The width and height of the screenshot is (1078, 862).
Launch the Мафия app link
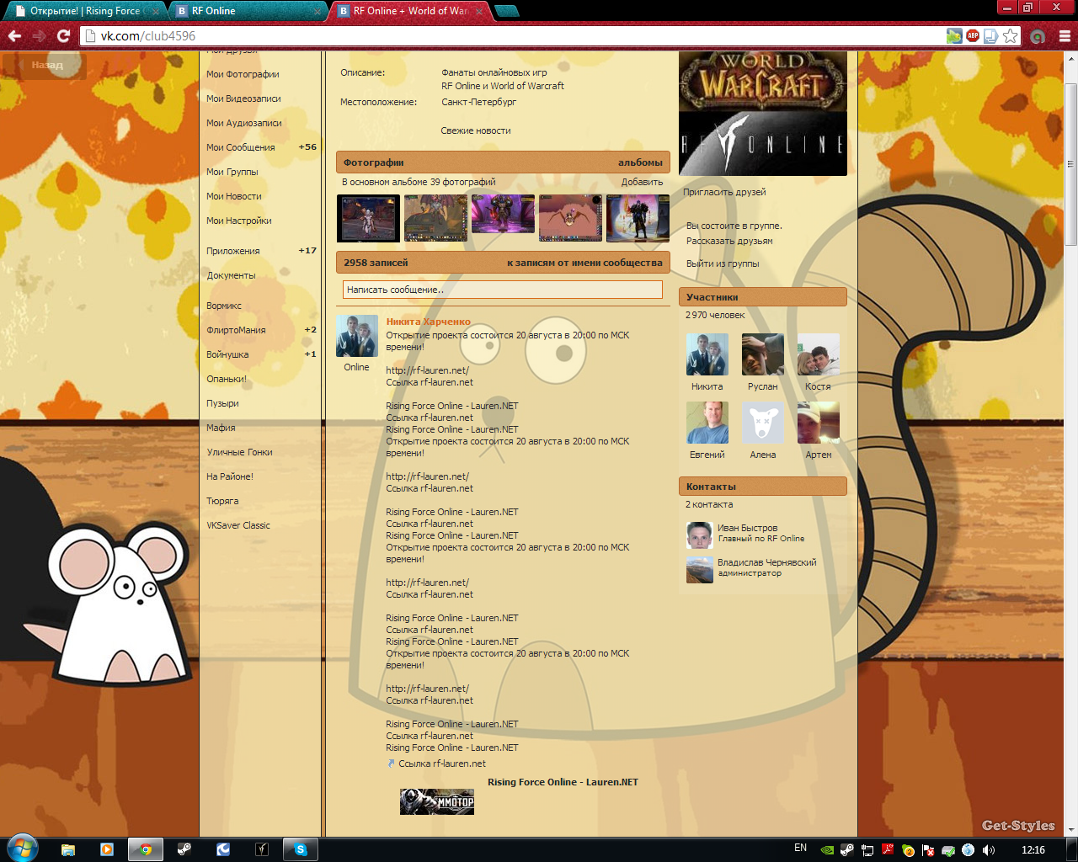221,428
